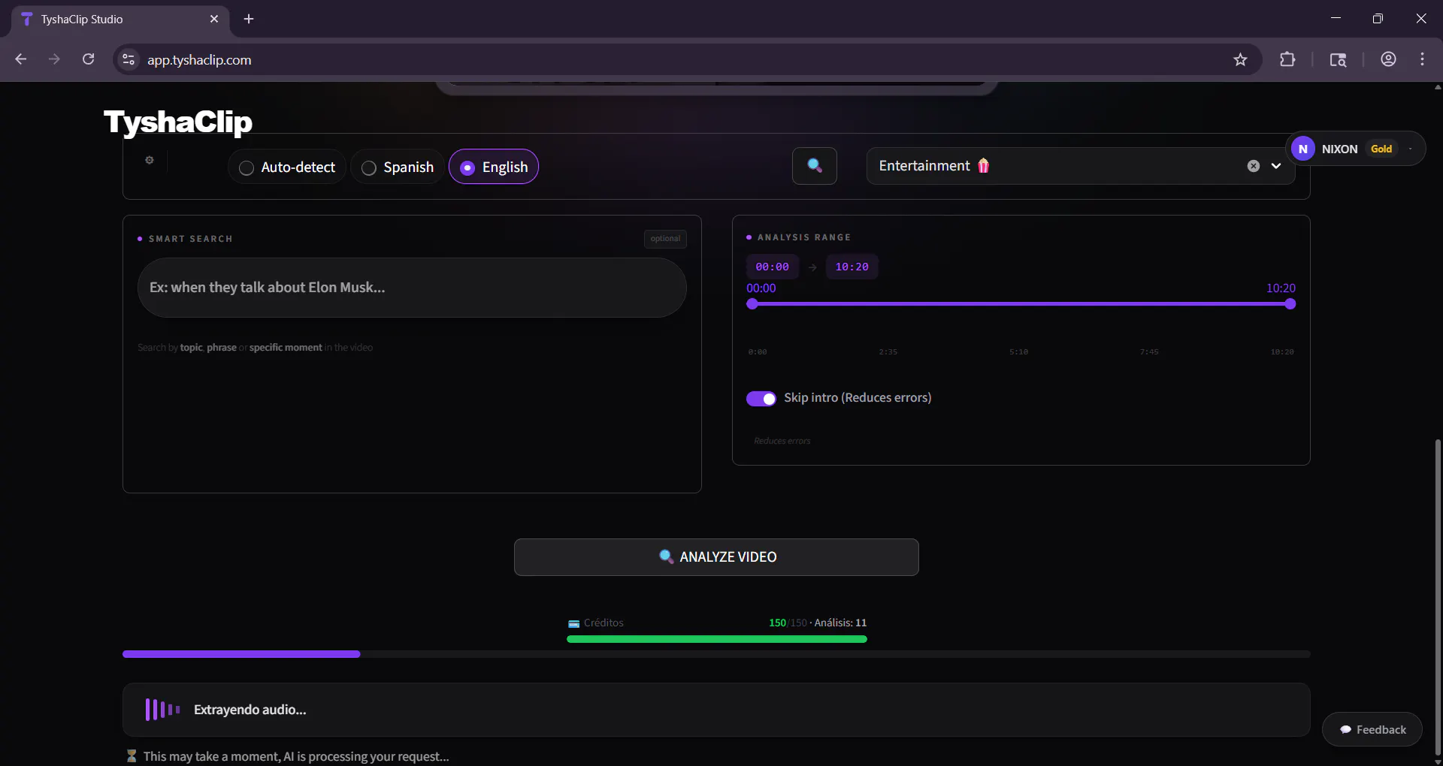Click the audio waveform icon beside Extrayendo audio
Image resolution: width=1443 pixels, height=766 pixels.
(x=162, y=710)
